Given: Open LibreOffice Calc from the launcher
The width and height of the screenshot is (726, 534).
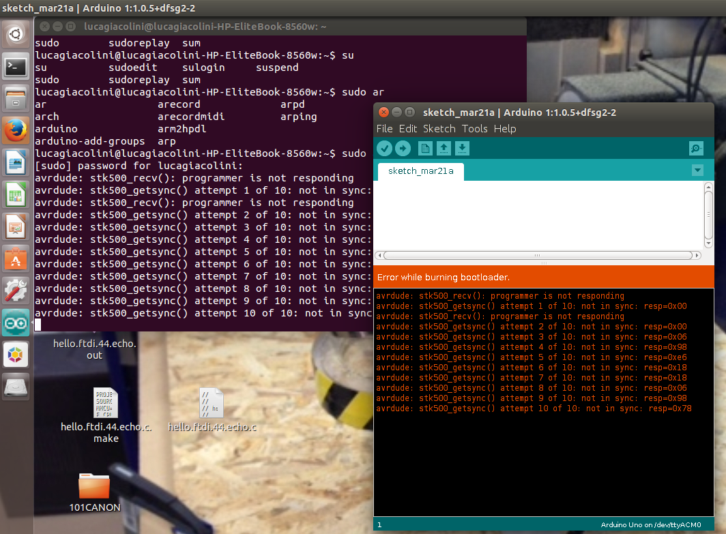Looking at the screenshot, I should pos(16,195).
